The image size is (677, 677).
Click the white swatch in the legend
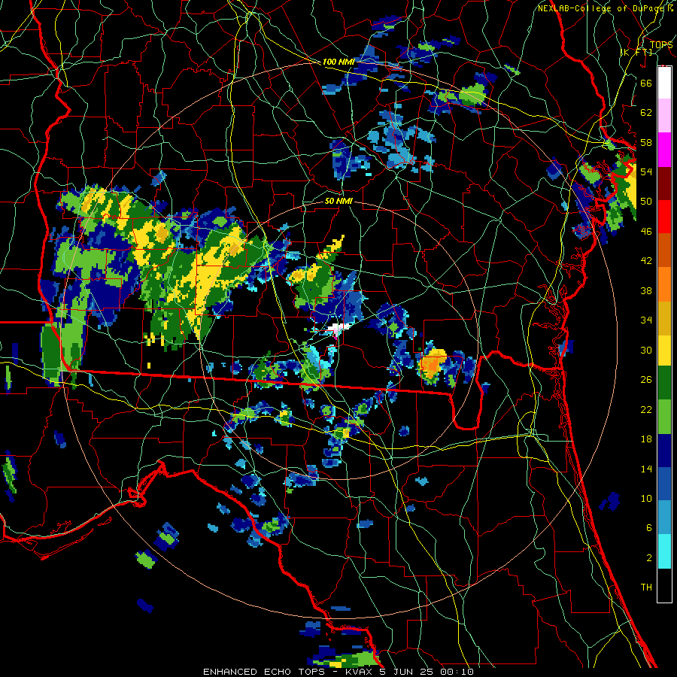click(664, 83)
